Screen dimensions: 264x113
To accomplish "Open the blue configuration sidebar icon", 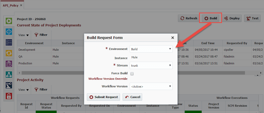I will 9,31.
